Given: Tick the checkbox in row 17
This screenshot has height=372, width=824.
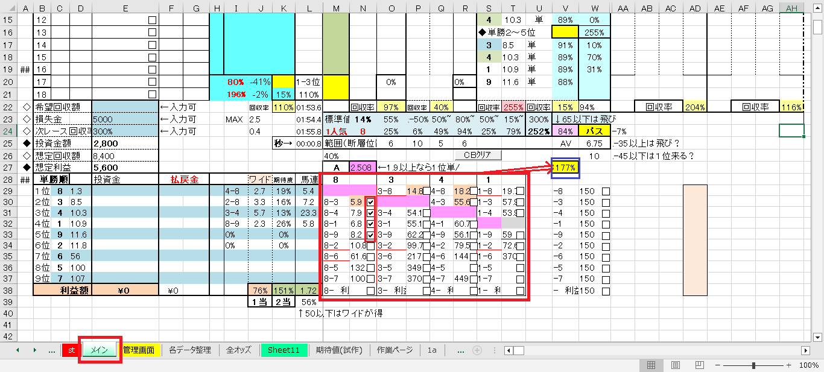Looking at the screenshot, I should tap(152, 82).
